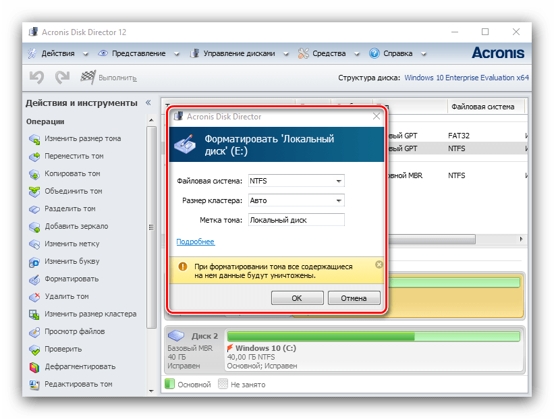Click the Удалить том operation text

67,296
